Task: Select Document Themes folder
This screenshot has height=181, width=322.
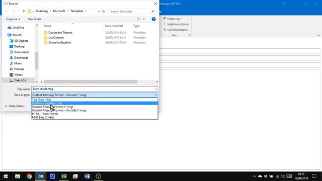Action: coord(58,33)
